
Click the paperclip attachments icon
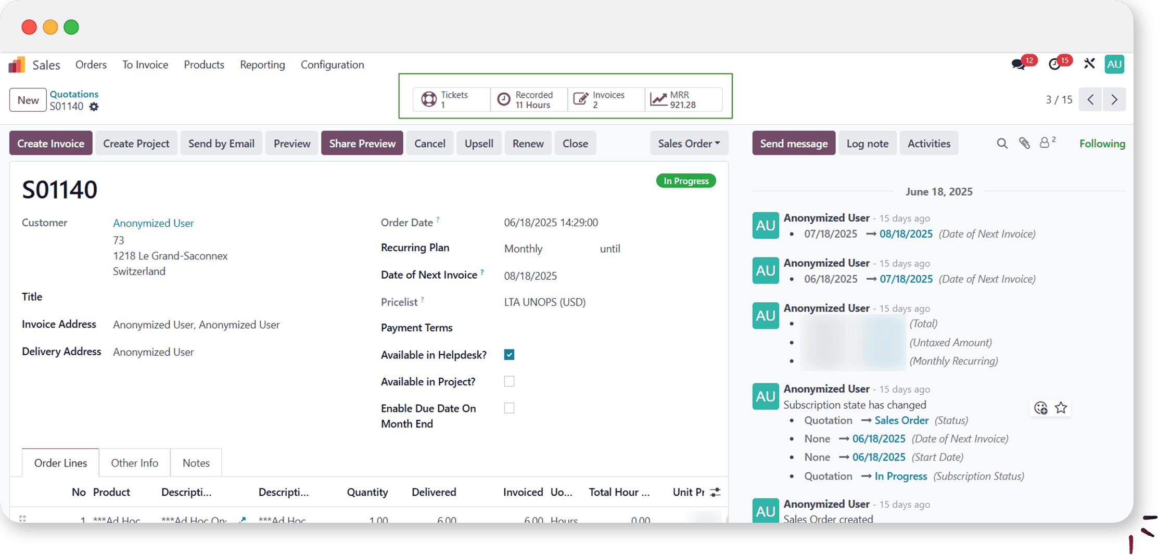click(x=1024, y=144)
